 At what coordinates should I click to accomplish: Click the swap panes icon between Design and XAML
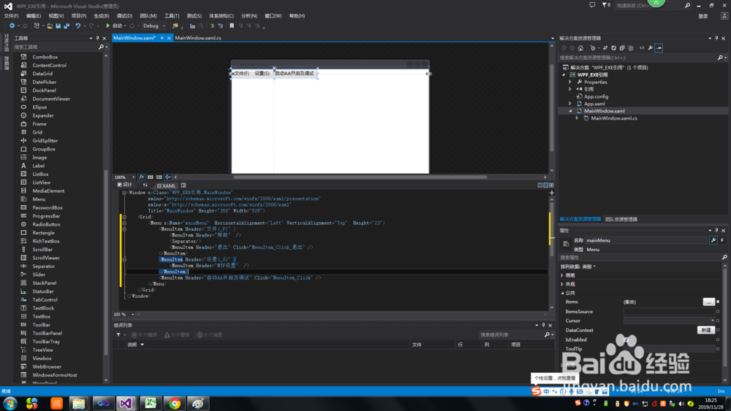145,185
